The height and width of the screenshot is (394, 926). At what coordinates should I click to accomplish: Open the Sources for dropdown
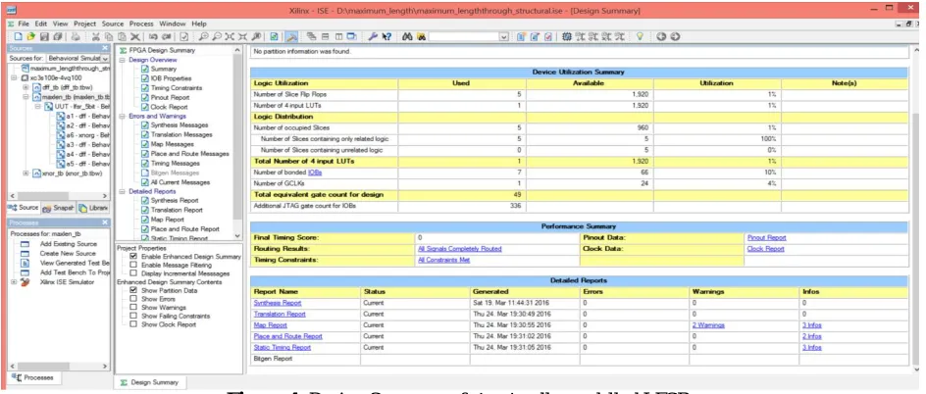coord(105,59)
